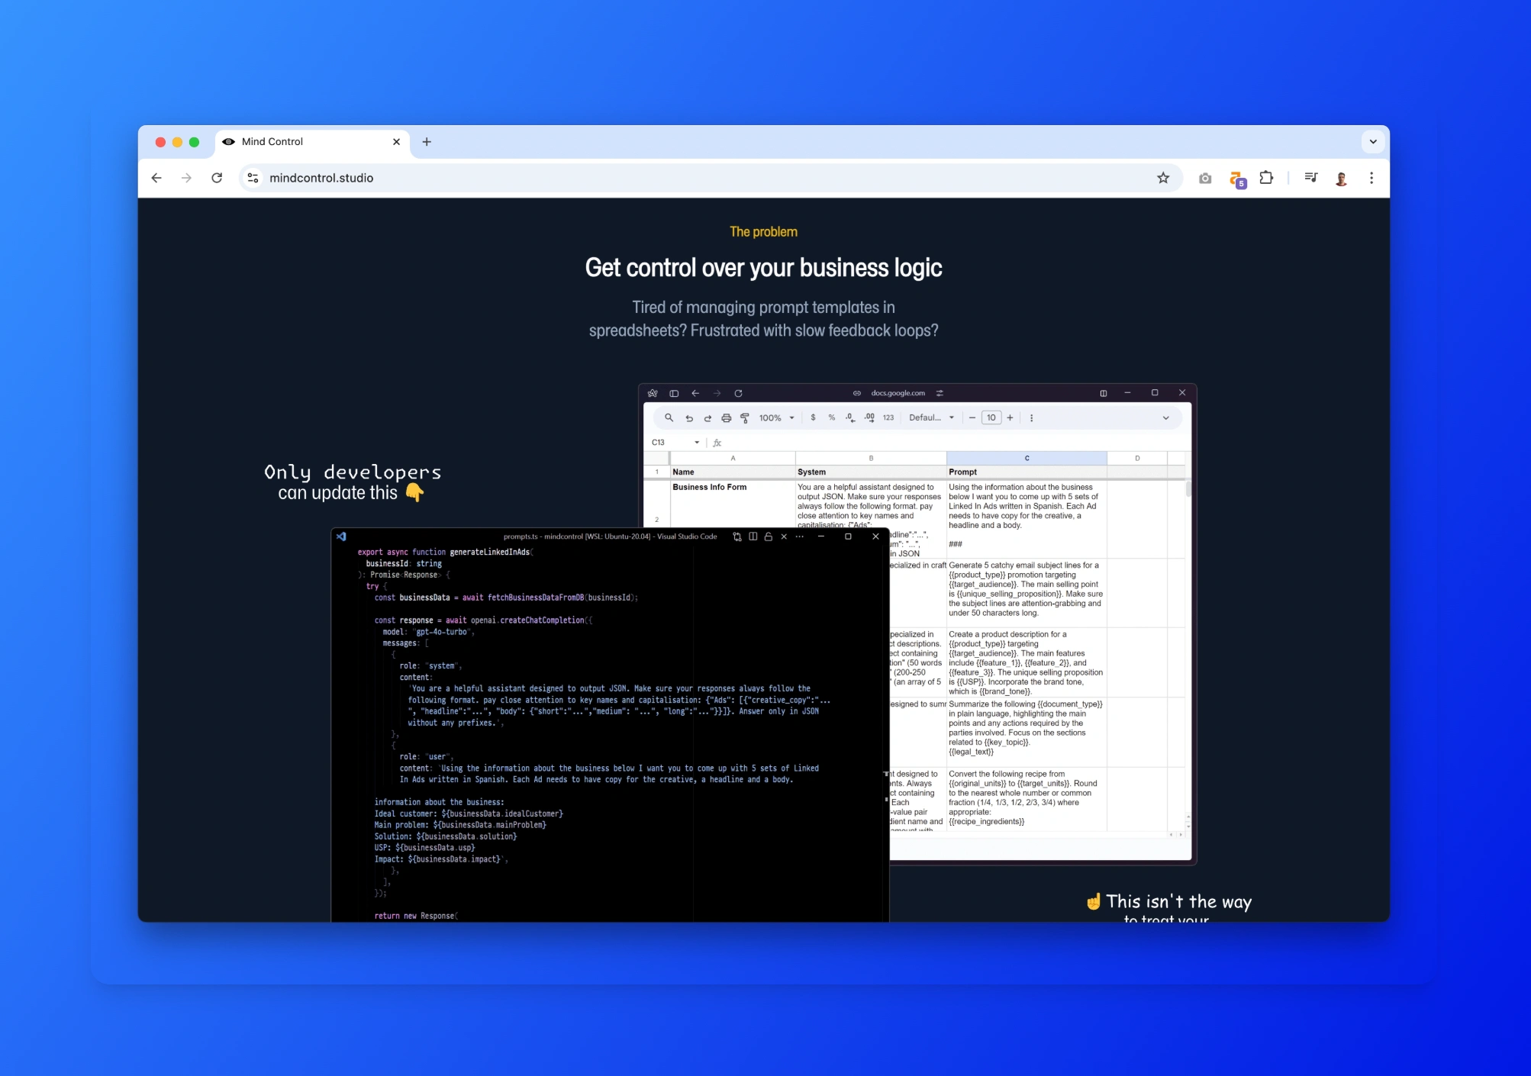Image resolution: width=1531 pixels, height=1076 pixels.
Task: Click the back navigation arrow
Action: tap(156, 178)
